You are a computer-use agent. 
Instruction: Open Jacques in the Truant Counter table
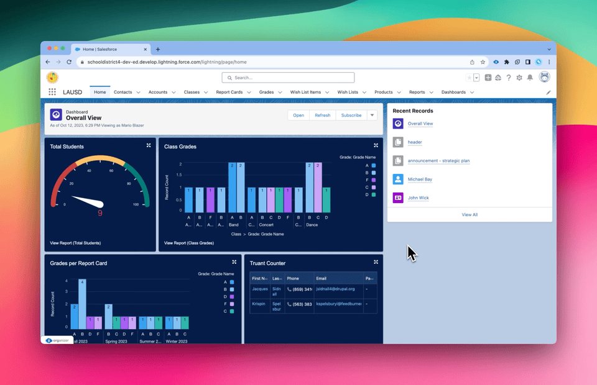(x=260, y=289)
